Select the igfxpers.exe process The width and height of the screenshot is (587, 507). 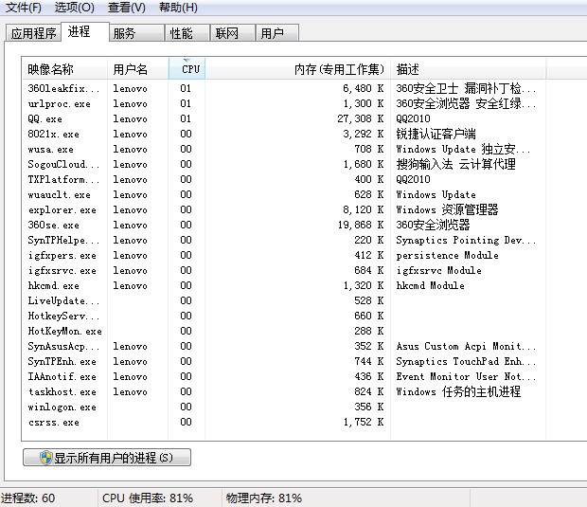(283, 255)
